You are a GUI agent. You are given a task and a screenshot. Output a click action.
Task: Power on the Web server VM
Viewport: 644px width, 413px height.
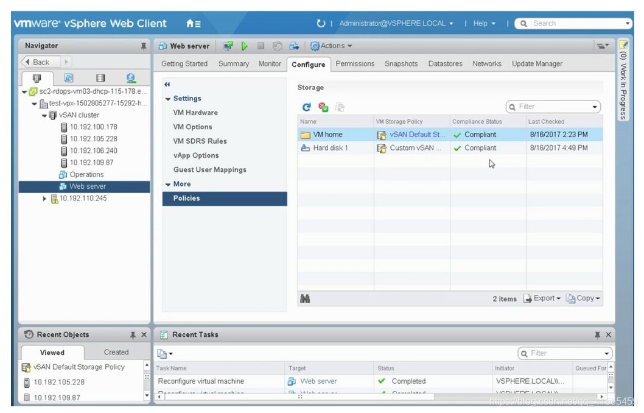[x=245, y=46]
